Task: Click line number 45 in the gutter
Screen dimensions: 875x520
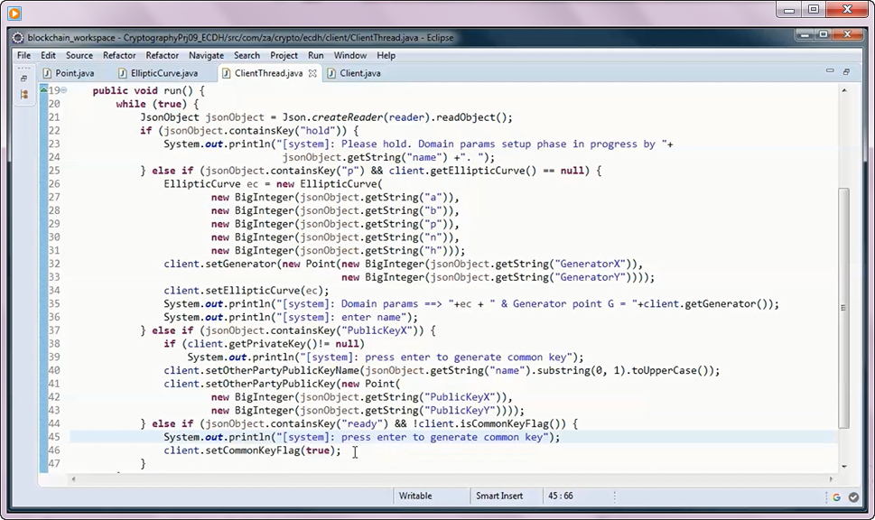Action: pyautogui.click(x=54, y=437)
